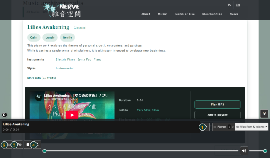
Task: Click the Very Slow tempo link
Action: [144, 110]
